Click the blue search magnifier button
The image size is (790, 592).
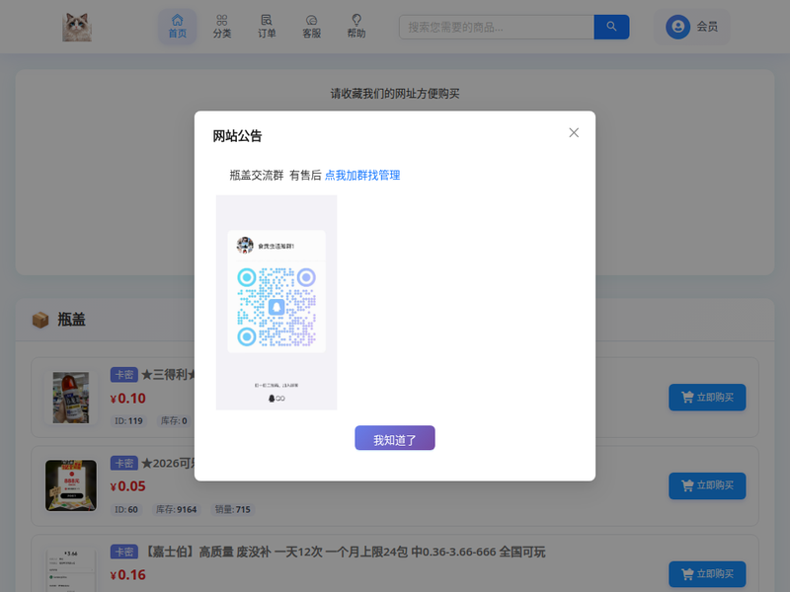[611, 28]
